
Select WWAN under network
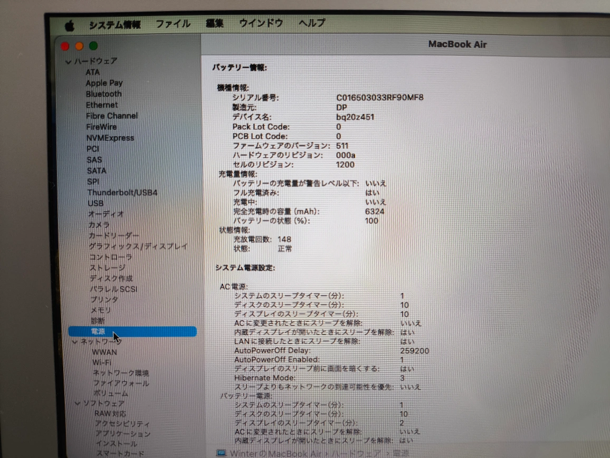[104, 352]
